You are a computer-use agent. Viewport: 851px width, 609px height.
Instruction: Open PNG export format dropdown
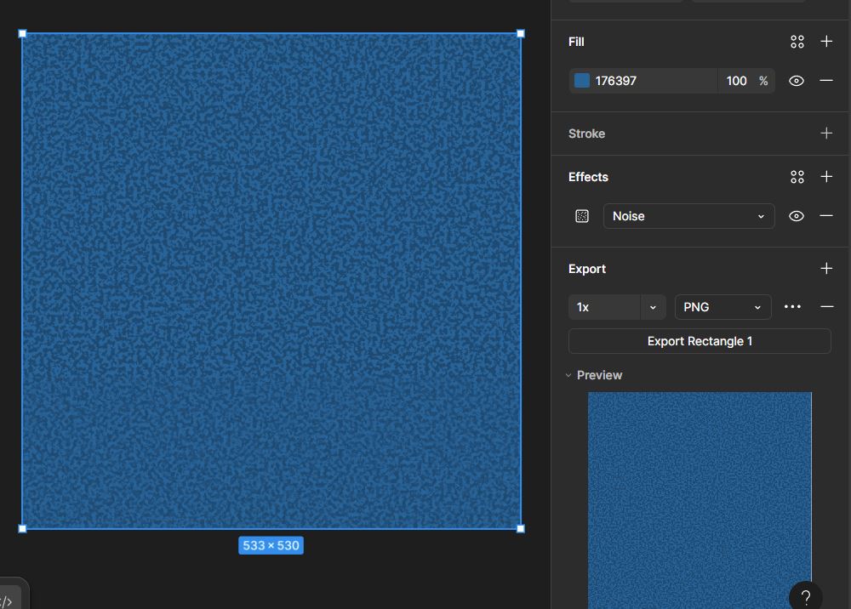tap(722, 307)
